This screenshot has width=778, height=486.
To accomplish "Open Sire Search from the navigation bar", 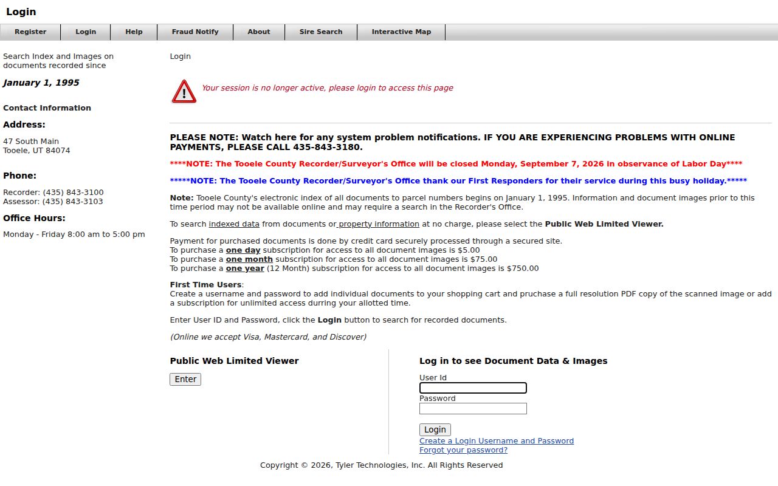I will pyautogui.click(x=321, y=32).
